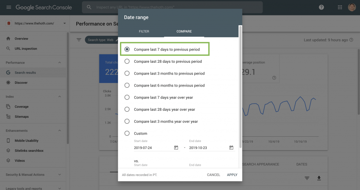This screenshot has height=190, width=360.
Task: Click the page scrollbar at right edge
Action: click(359, 82)
